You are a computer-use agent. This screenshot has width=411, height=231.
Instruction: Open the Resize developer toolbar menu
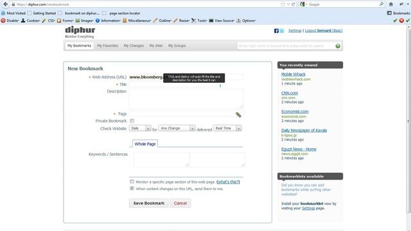[x=181, y=21]
